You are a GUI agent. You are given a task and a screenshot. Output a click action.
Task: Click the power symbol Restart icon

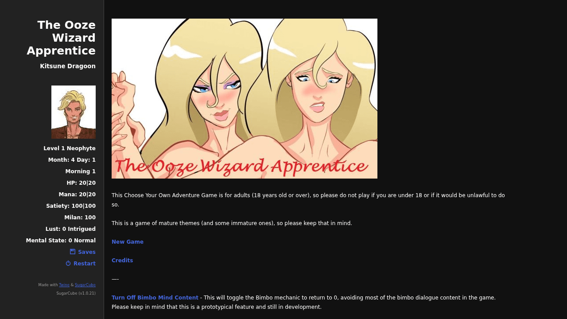click(68, 263)
